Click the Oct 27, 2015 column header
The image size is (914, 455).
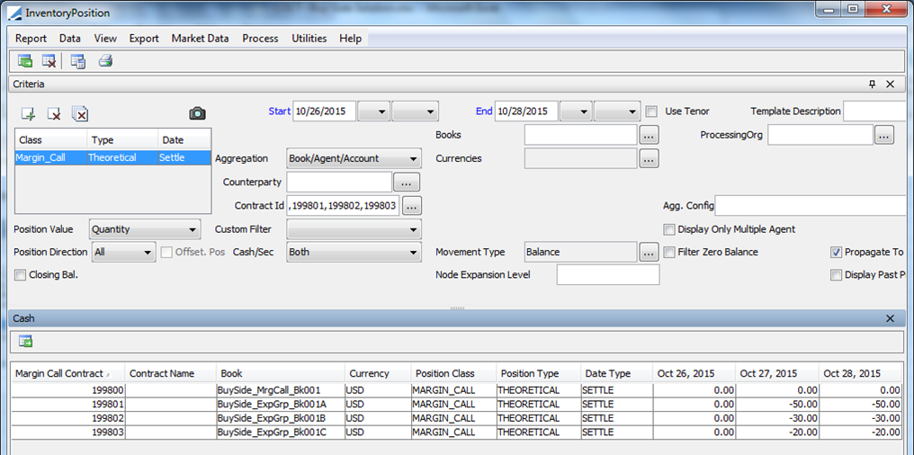coord(777,373)
